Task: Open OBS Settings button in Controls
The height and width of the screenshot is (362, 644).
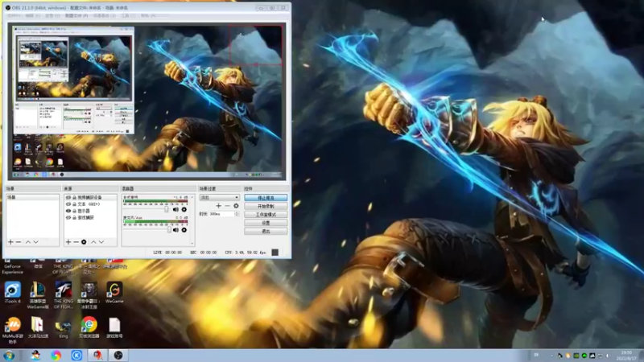Action: (266, 223)
